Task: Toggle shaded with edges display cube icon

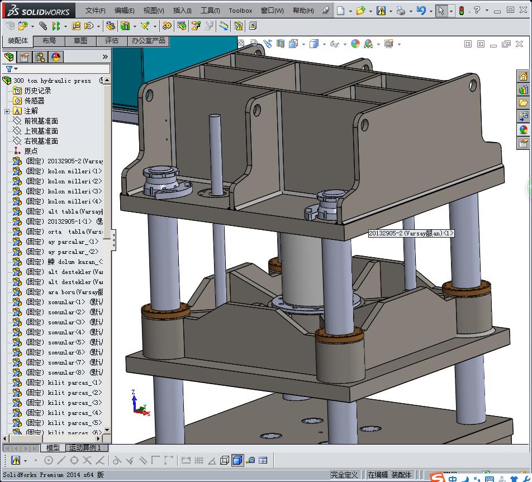Action: [x=236, y=460]
